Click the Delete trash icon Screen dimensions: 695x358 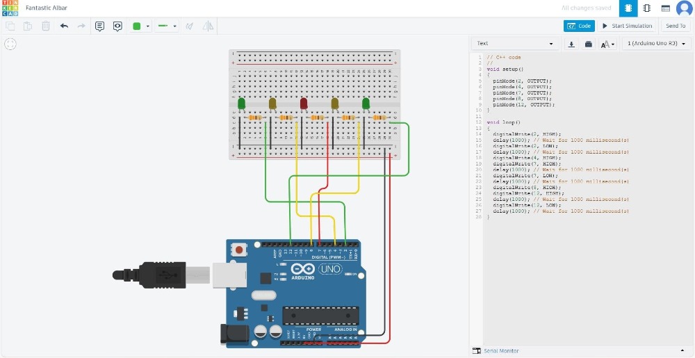click(46, 26)
